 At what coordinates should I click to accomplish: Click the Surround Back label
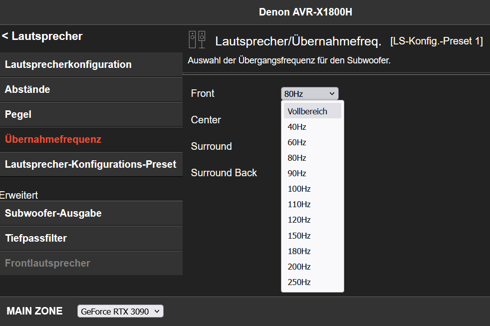click(224, 173)
